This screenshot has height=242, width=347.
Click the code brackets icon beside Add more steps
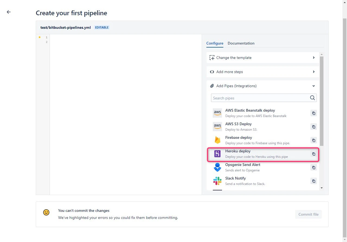(212, 72)
